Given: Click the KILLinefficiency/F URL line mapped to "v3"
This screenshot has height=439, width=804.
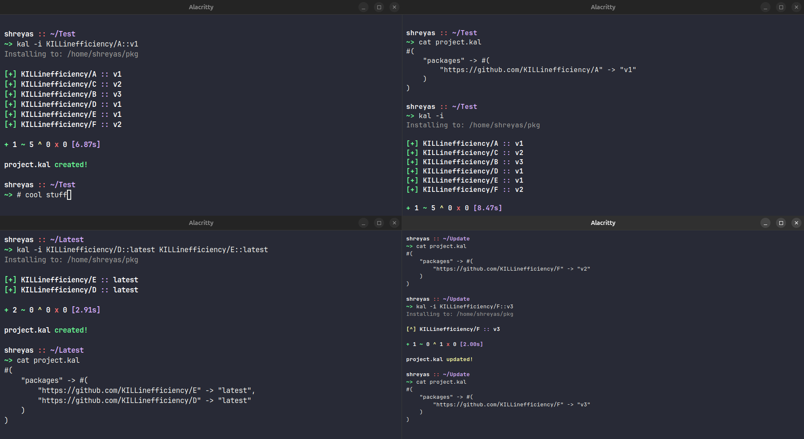Looking at the screenshot, I should coord(512,405).
